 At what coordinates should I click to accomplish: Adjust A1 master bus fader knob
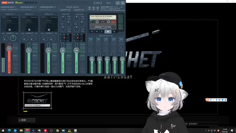[92, 59]
